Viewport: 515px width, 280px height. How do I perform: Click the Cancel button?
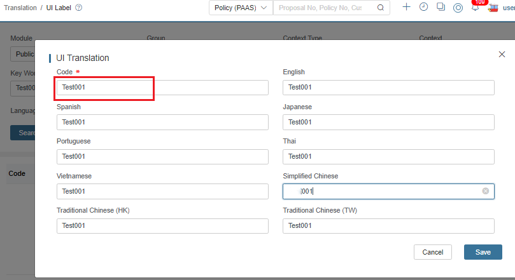pos(432,252)
